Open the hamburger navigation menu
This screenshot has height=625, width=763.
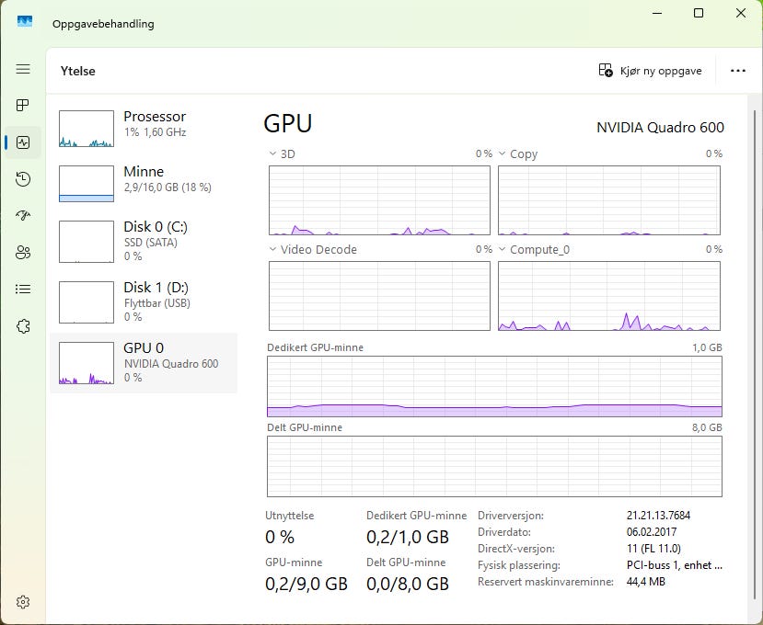point(23,69)
